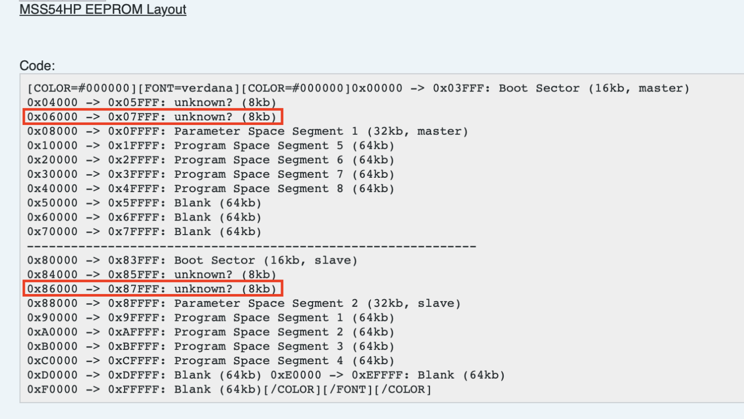Click the Boot Sector (16kb, slave) line
The image size is (744, 419).
click(x=192, y=260)
